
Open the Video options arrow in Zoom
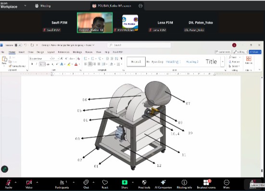37,182
